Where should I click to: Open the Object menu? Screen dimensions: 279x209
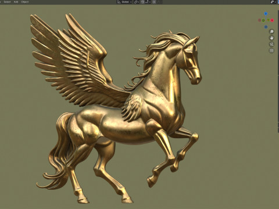pyautogui.click(x=25, y=2)
